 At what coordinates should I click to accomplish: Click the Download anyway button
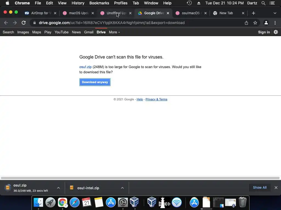coord(95,82)
